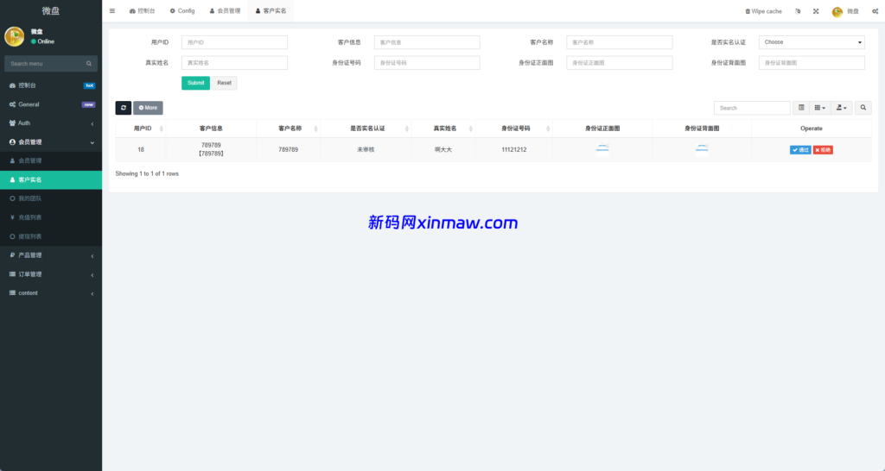Click the Wipe cache link
The height and width of the screenshot is (471, 885).
[x=764, y=11]
